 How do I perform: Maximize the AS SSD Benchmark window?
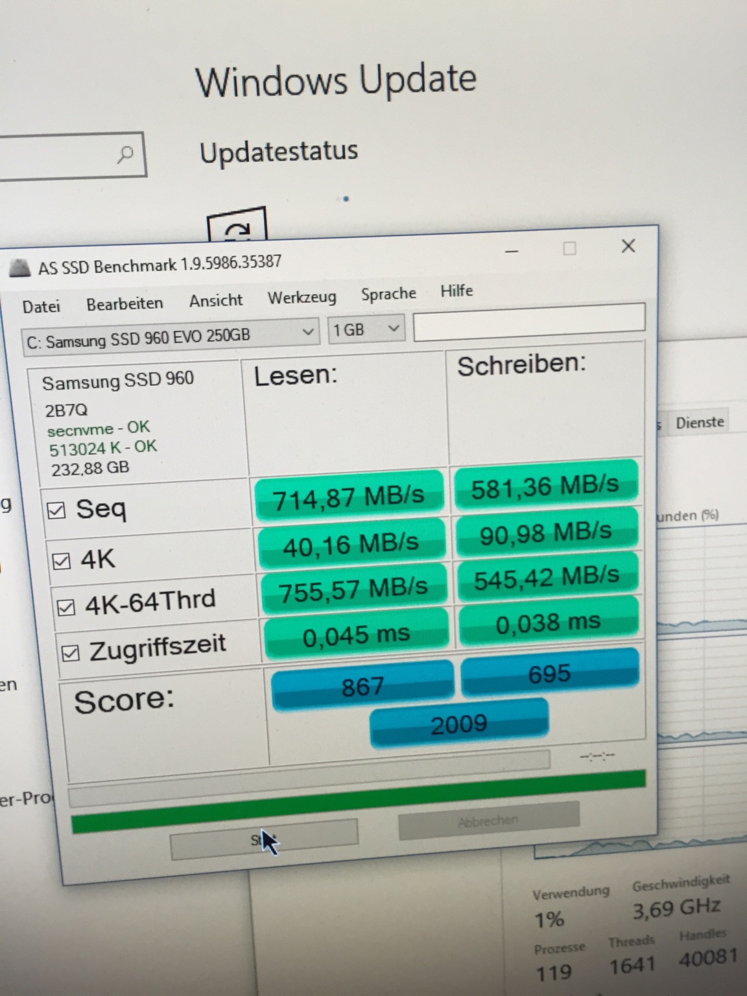[x=569, y=248]
